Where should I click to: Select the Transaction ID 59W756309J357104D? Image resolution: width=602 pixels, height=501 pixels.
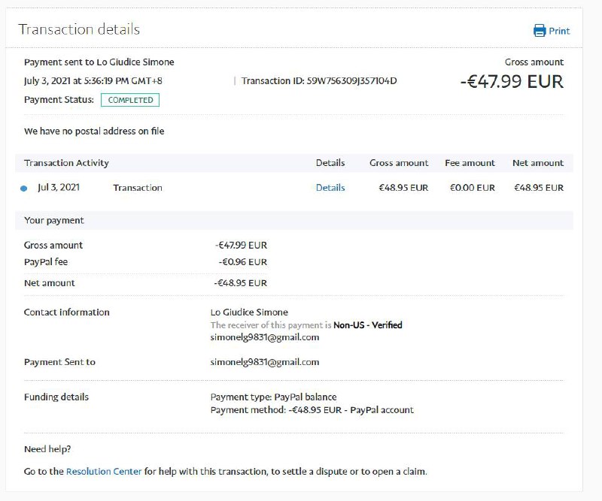[x=351, y=81]
